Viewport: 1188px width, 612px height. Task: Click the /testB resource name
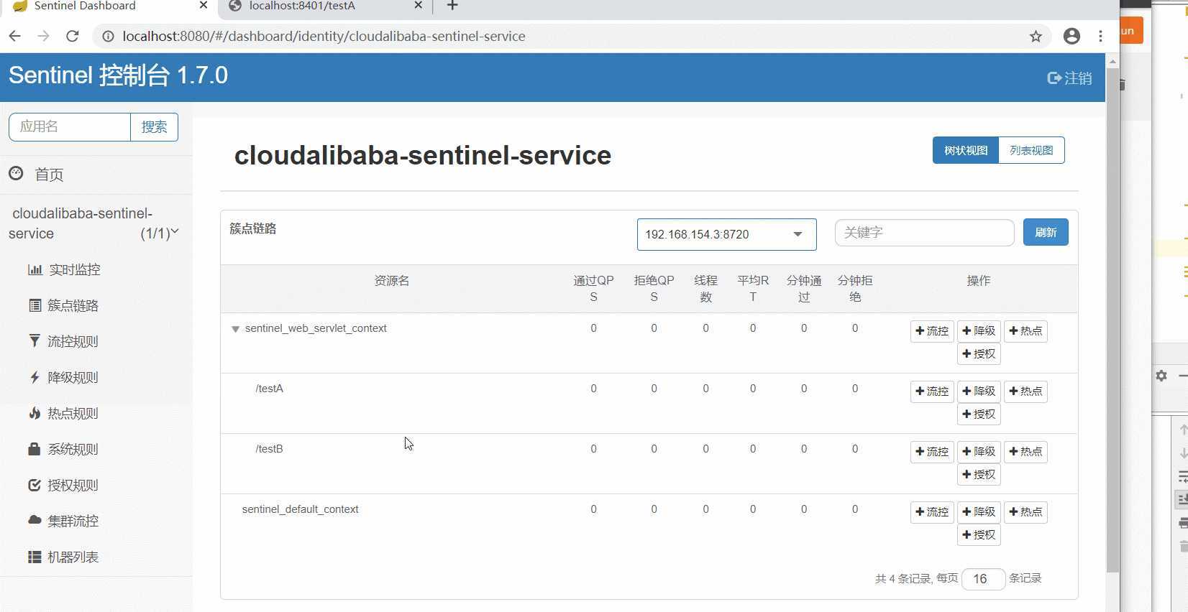pos(270,449)
